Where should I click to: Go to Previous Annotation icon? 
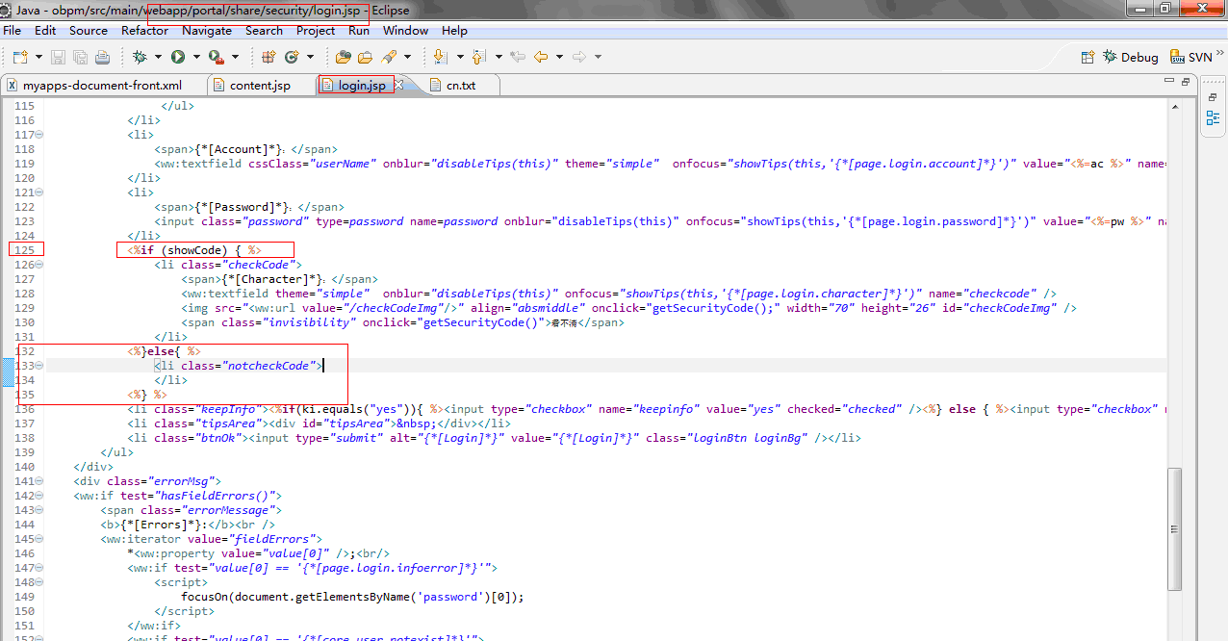tap(477, 57)
